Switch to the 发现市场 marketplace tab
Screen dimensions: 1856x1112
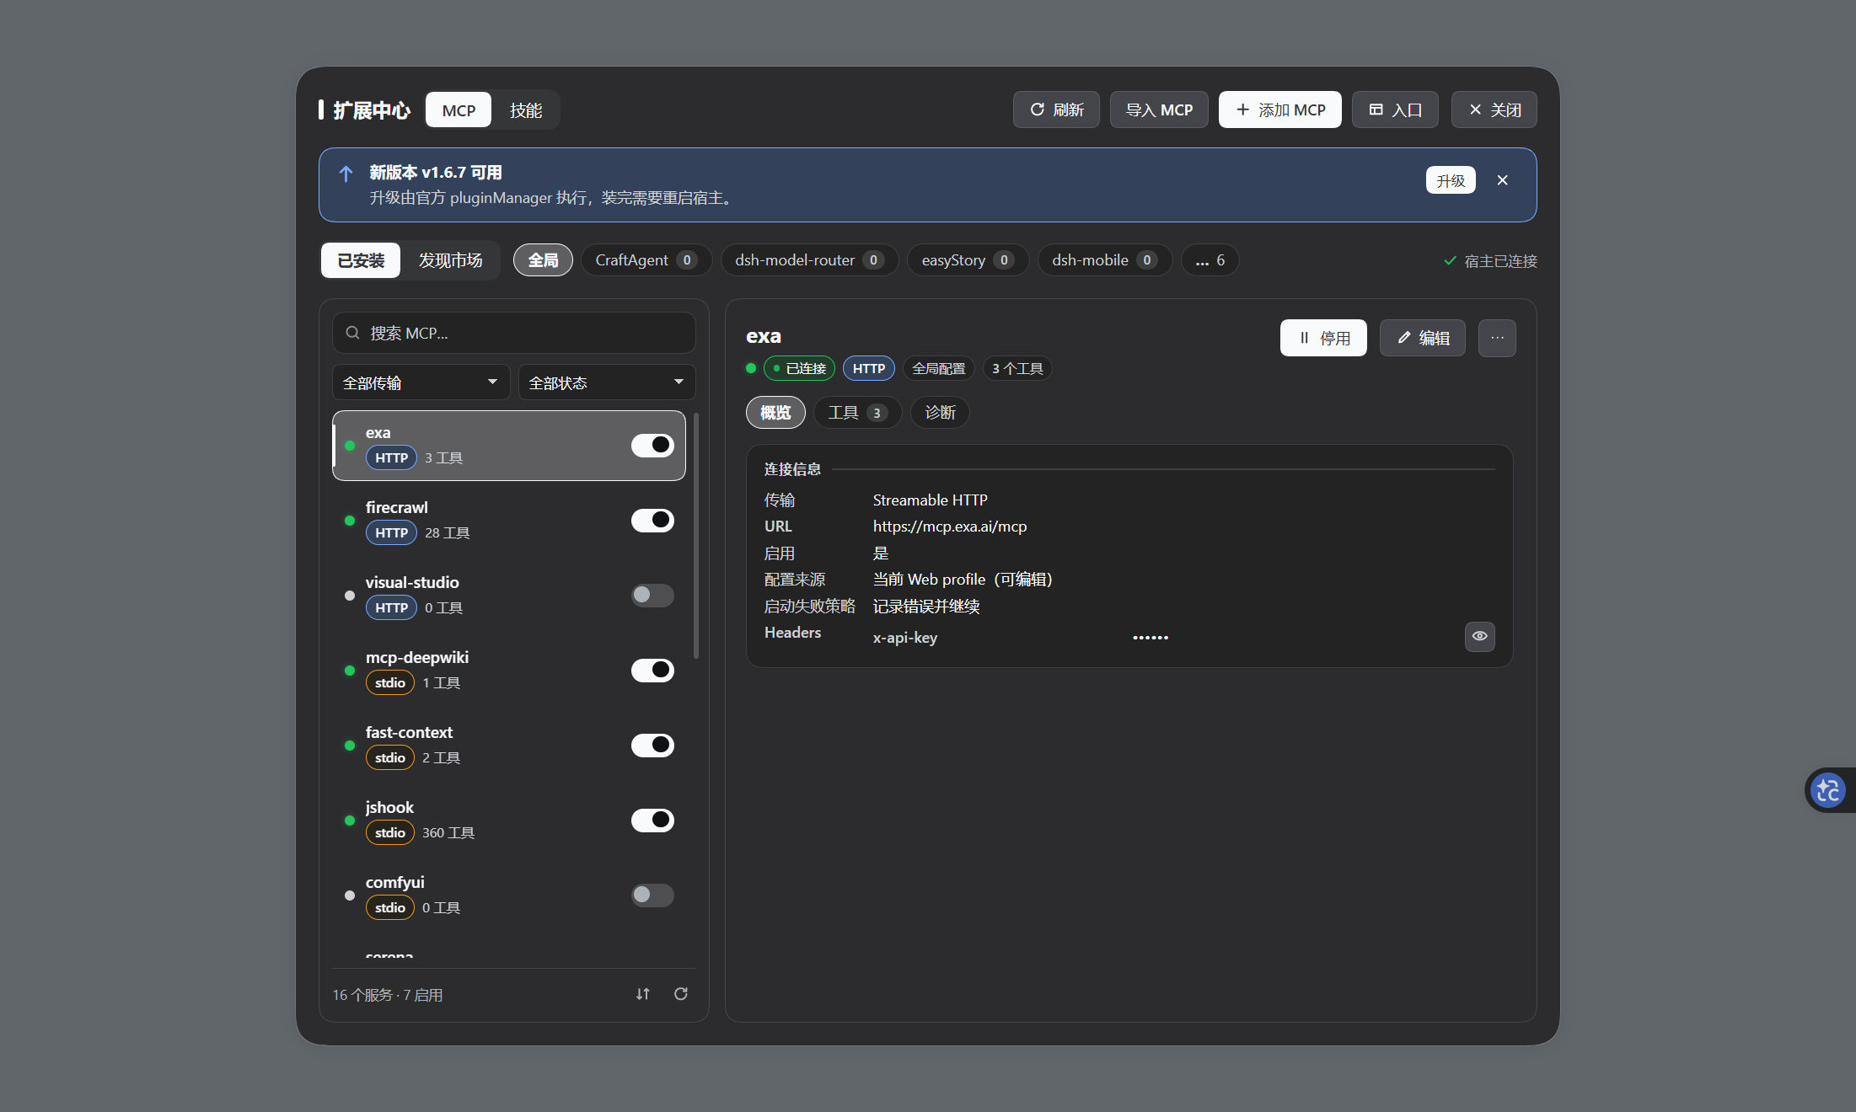click(x=450, y=260)
